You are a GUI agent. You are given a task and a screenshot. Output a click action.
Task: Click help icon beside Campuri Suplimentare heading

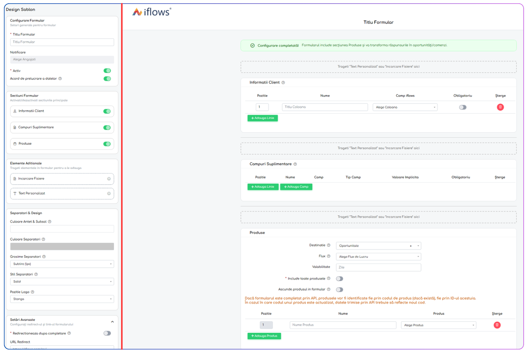pos(295,164)
